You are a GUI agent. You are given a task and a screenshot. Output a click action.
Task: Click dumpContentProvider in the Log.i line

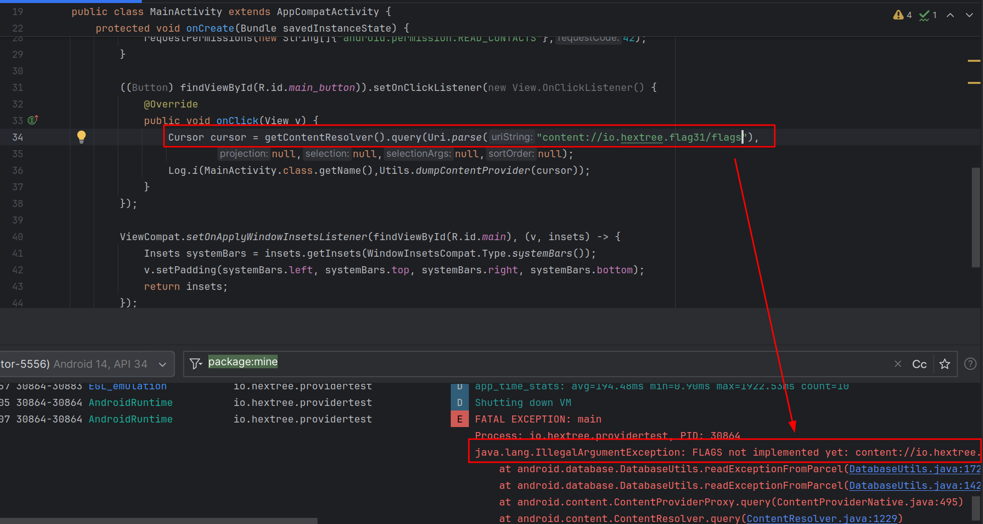click(x=473, y=170)
